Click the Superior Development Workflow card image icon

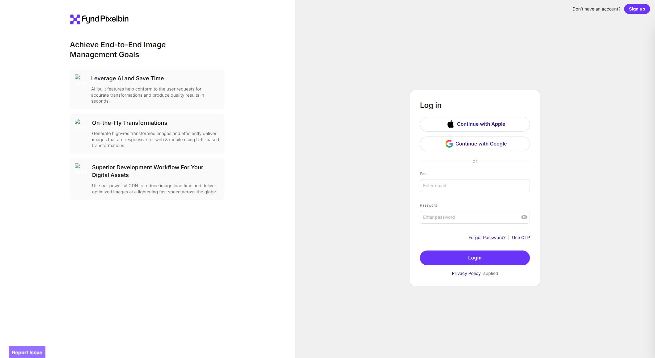pyautogui.click(x=78, y=166)
